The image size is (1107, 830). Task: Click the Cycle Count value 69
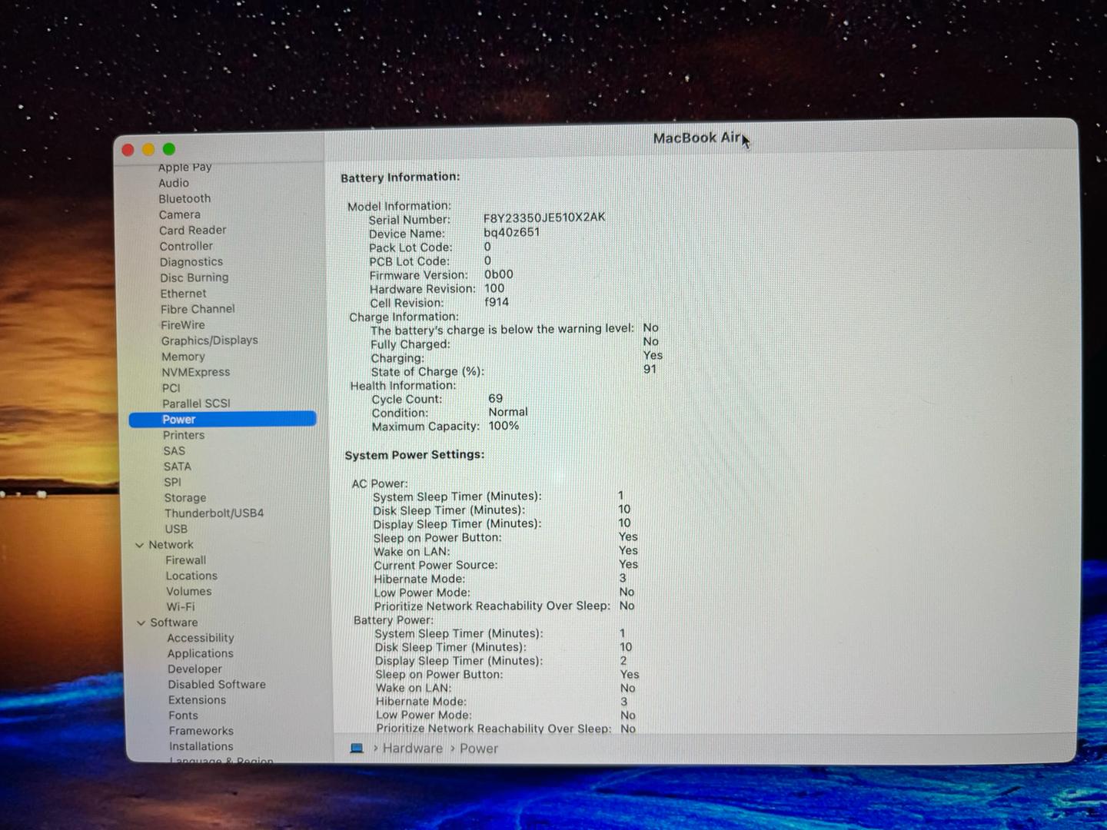point(496,399)
